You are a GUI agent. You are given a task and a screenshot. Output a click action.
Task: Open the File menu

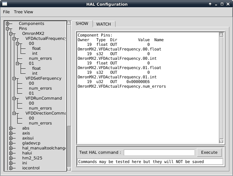click(x=6, y=12)
